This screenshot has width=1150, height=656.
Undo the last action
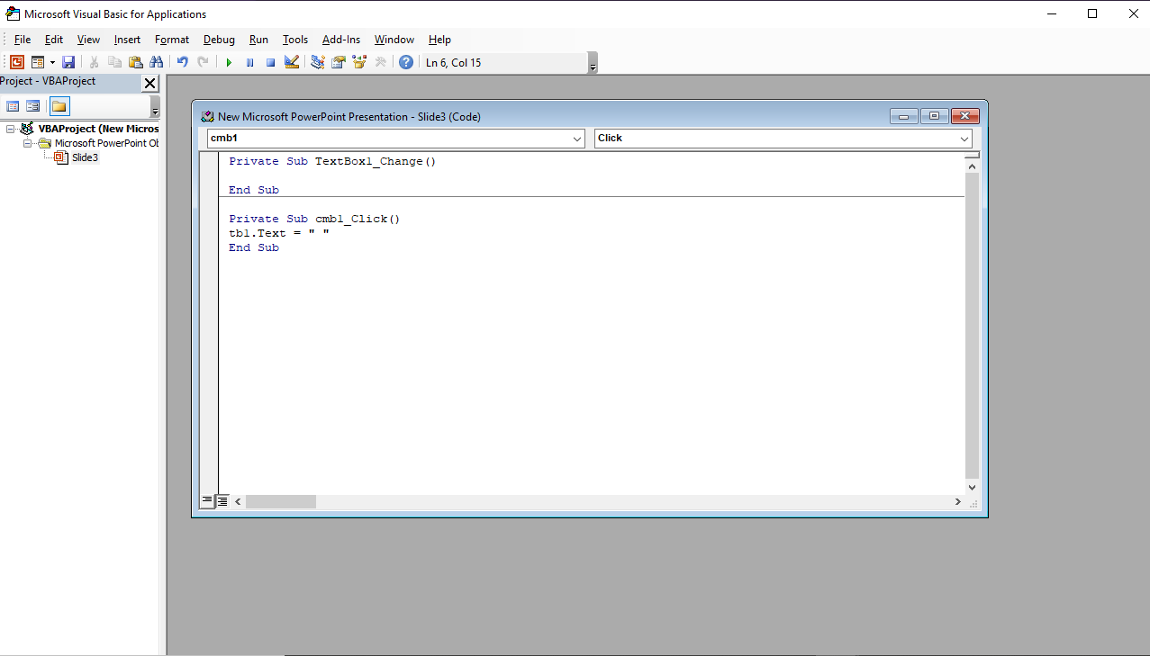point(182,62)
